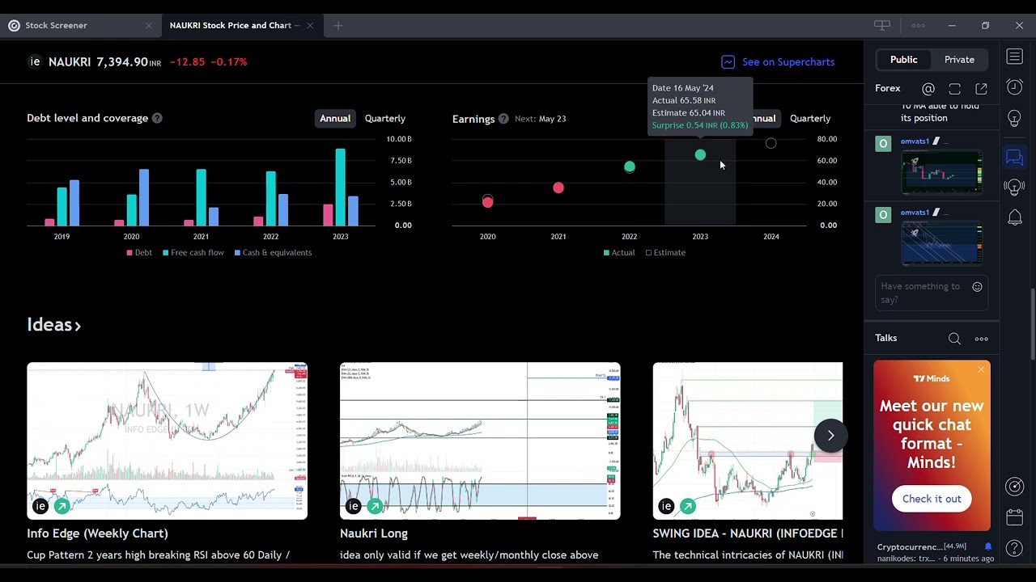Click the NAUKRI ie logo in header

click(35, 61)
